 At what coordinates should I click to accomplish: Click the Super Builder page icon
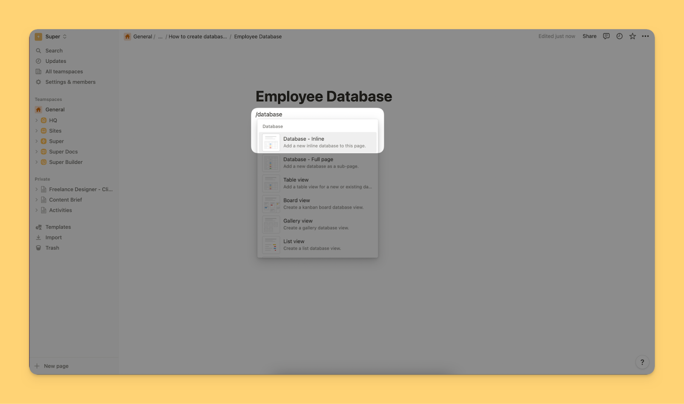pyautogui.click(x=44, y=162)
